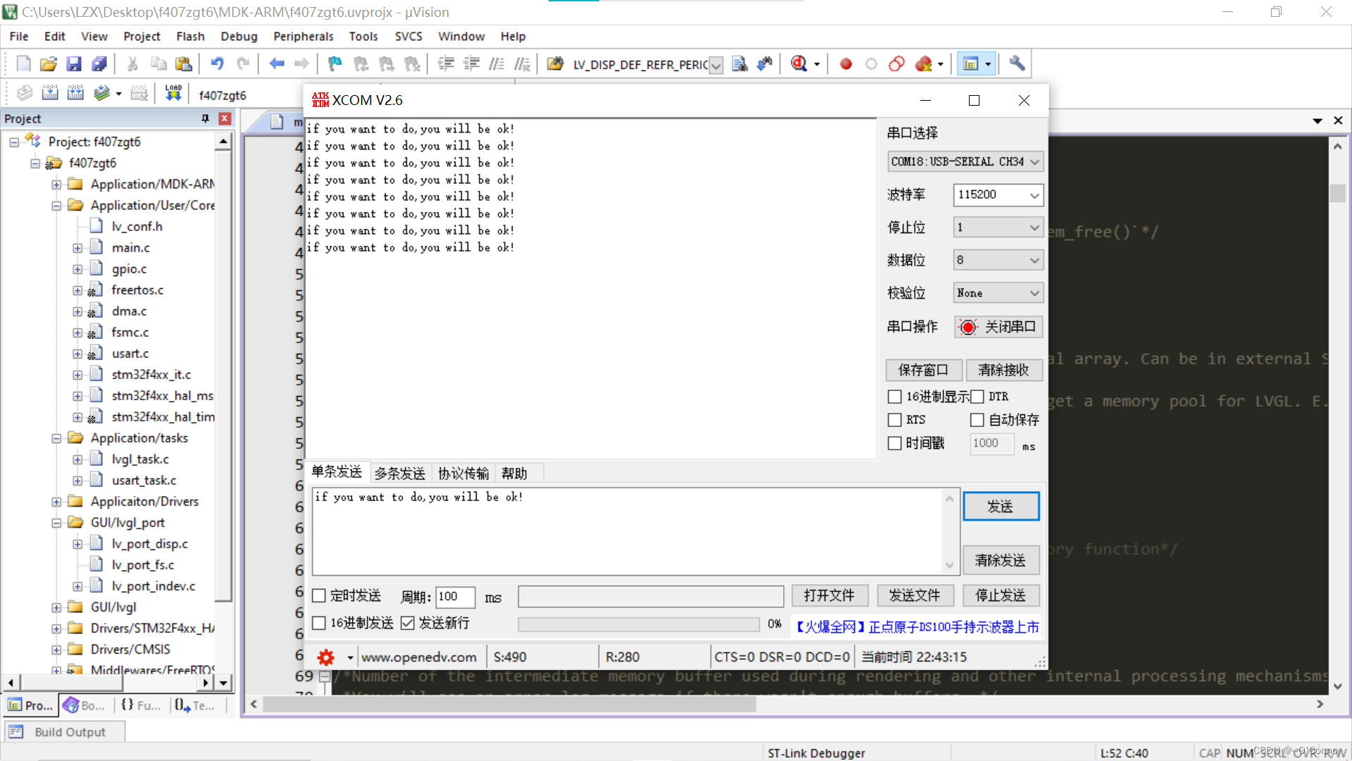Expand the main.c node in the project tree
The height and width of the screenshot is (761, 1352).
77,247
